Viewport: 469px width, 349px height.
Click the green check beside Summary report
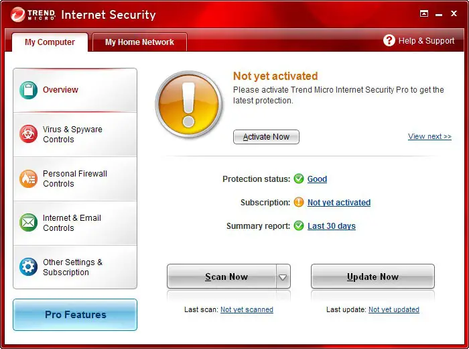pyautogui.click(x=299, y=226)
